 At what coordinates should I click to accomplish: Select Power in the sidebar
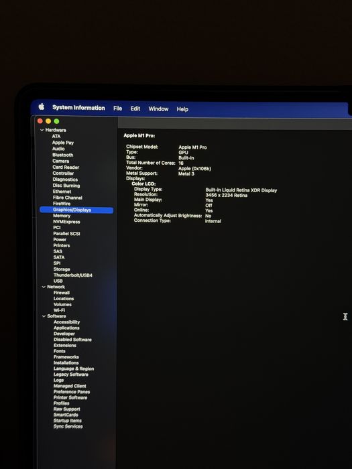point(60,240)
